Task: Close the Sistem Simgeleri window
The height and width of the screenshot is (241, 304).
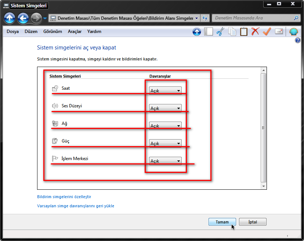Action: (293, 4)
